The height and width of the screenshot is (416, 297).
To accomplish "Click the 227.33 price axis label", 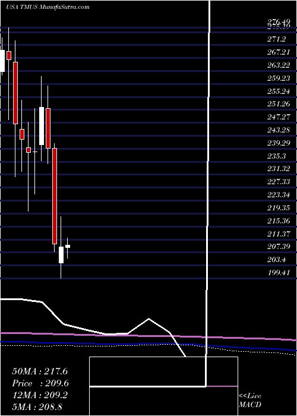I will pos(278,182).
